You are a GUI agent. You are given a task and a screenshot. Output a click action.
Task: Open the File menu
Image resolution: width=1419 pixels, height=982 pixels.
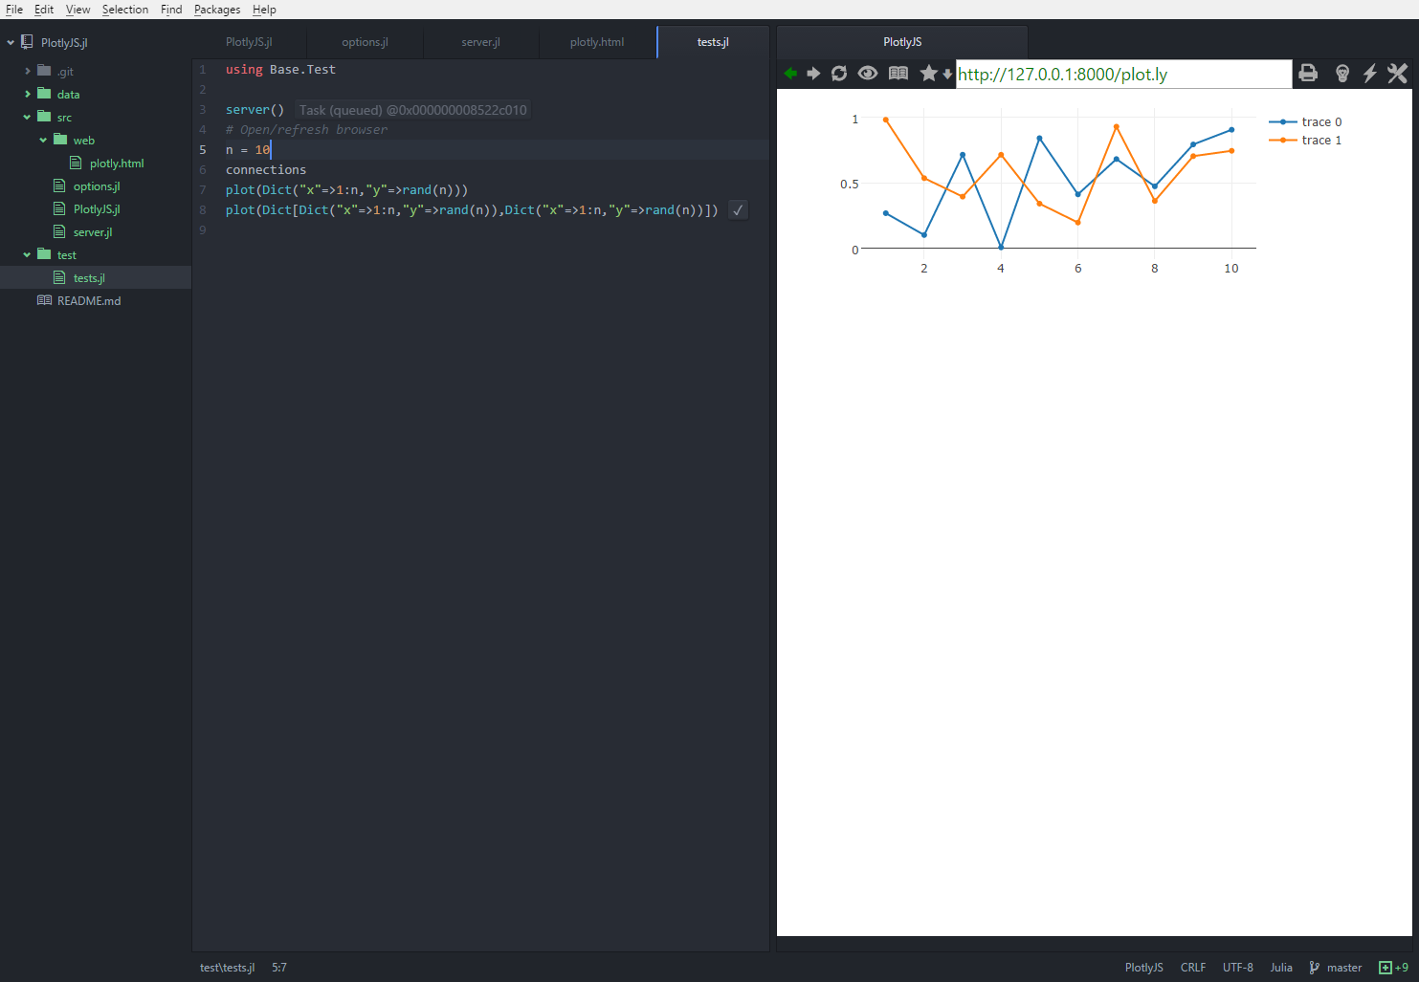click(14, 10)
